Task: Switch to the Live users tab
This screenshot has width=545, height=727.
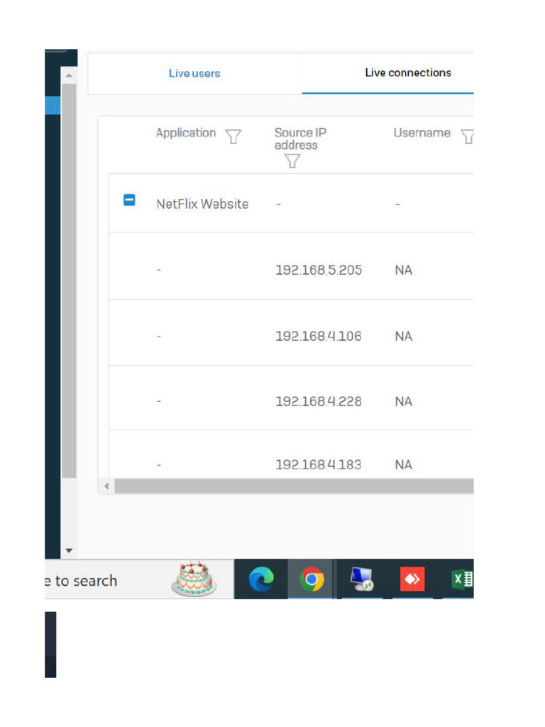Action: (x=194, y=73)
